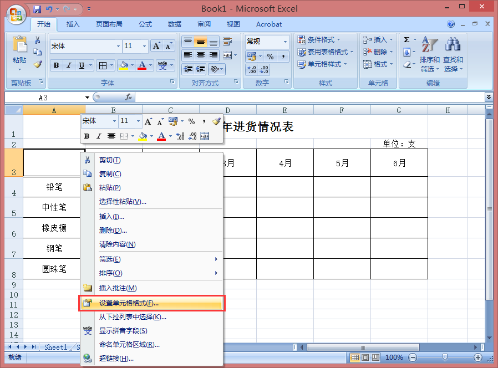The width and height of the screenshot is (498, 368).
Task: Switch to the 页面布局 ribbon tab
Action: coord(109,24)
